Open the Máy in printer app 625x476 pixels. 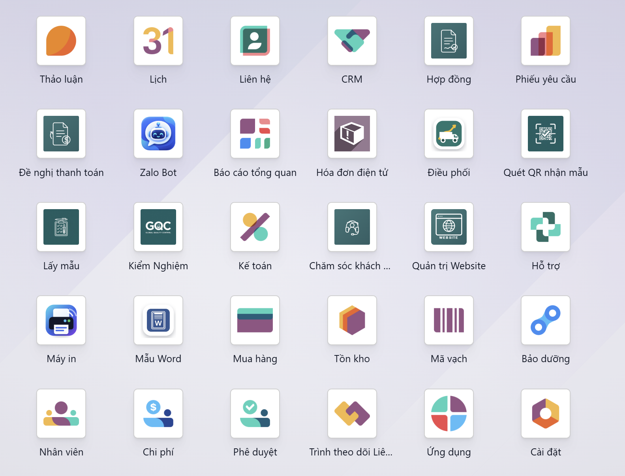[61, 320]
